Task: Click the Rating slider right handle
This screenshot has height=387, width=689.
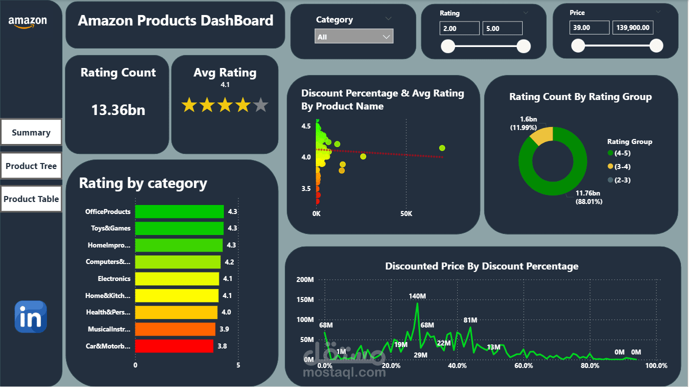Action: (x=523, y=46)
